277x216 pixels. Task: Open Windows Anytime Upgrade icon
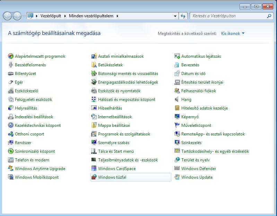pyautogui.click(x=11, y=168)
